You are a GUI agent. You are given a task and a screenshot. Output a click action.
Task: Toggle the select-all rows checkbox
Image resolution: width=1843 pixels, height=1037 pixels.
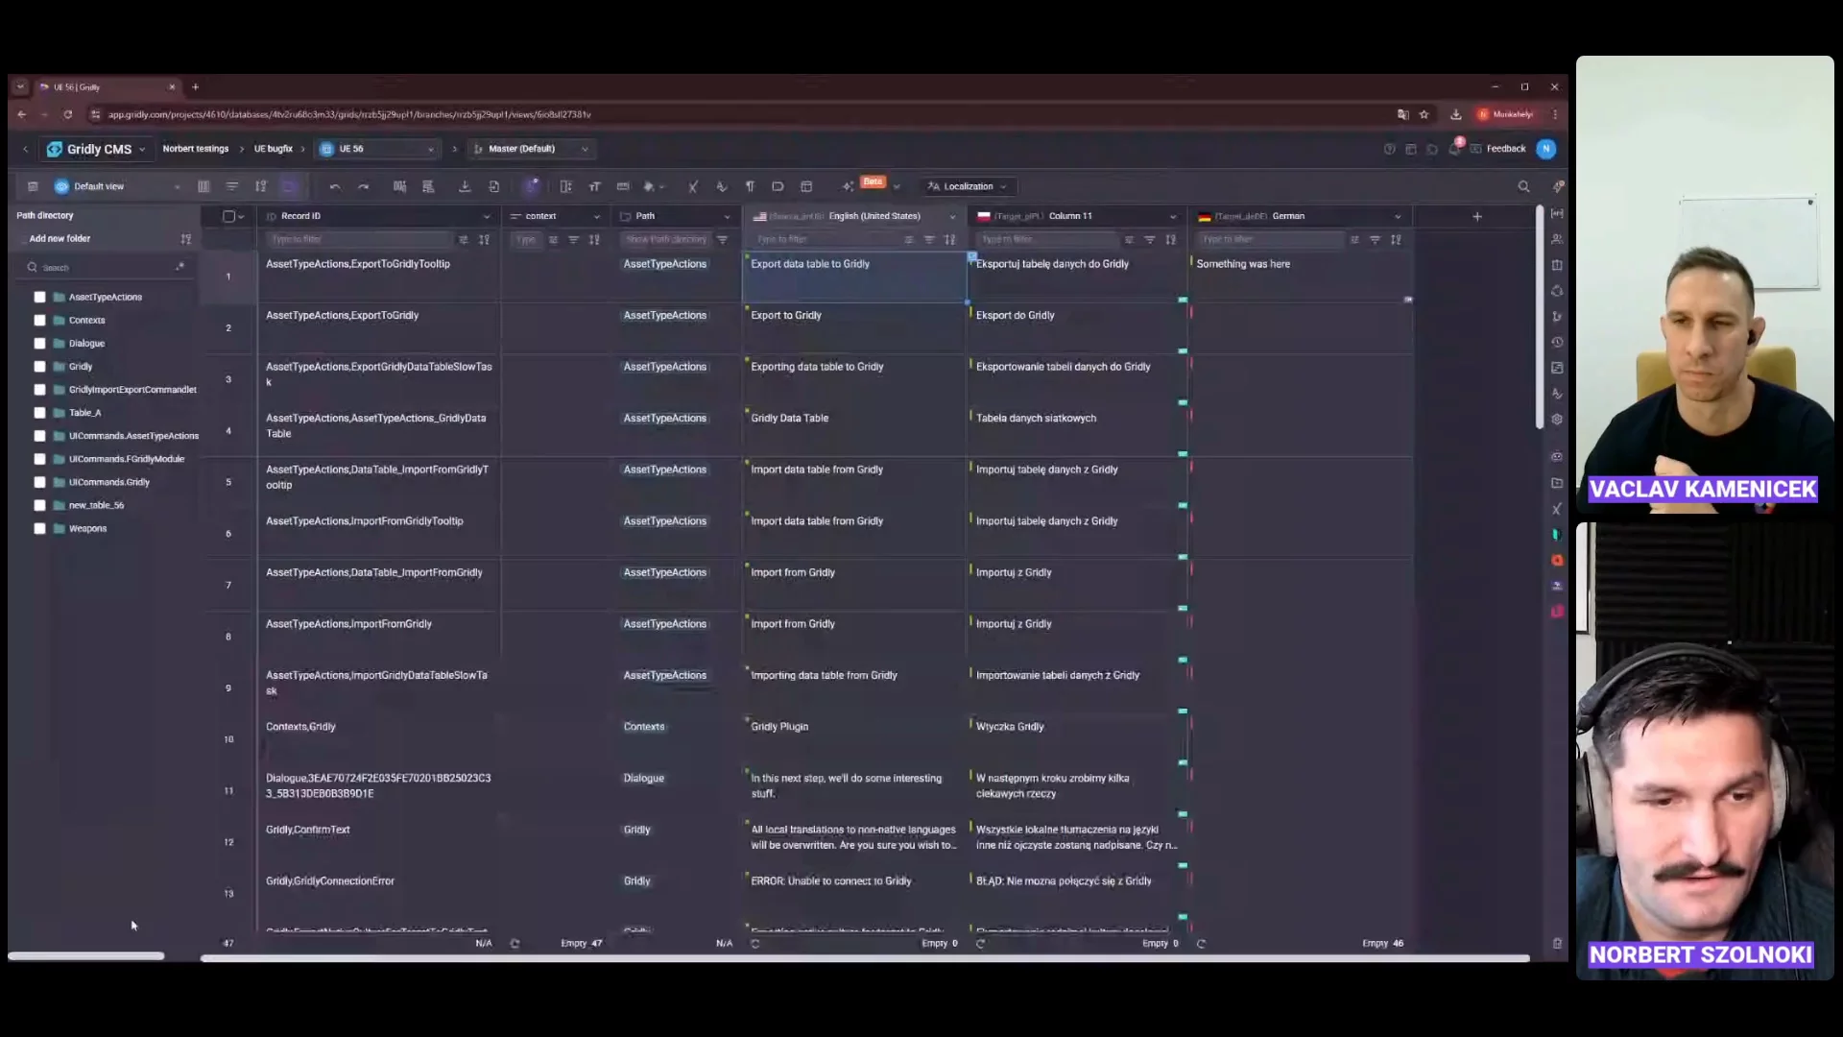[x=228, y=216]
